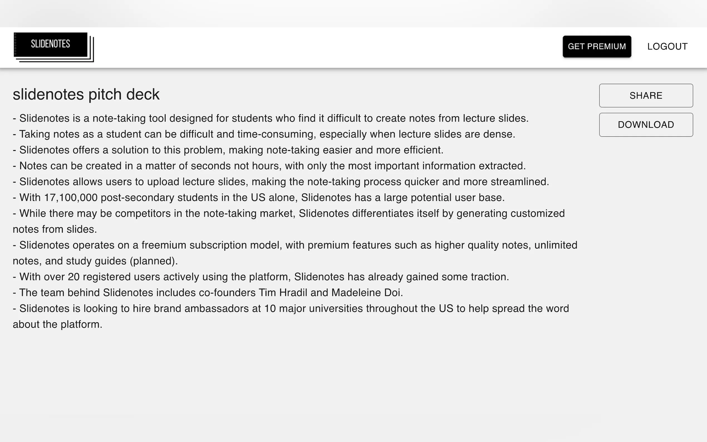707x442 pixels.
Task: Click the number 17,100,000 in the notes
Action: coord(71,198)
